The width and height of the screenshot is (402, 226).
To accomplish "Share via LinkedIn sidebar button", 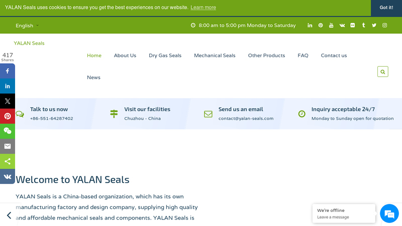I will (8, 86).
